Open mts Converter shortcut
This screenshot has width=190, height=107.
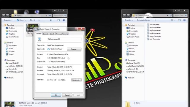pyautogui.click(x=153, y=39)
